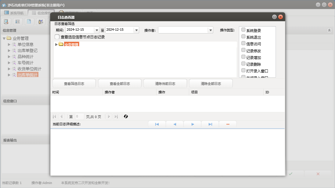The image size is (335, 188).
Task: Click the grey pager first-page icon
Action: pyautogui.click(x=54, y=117)
